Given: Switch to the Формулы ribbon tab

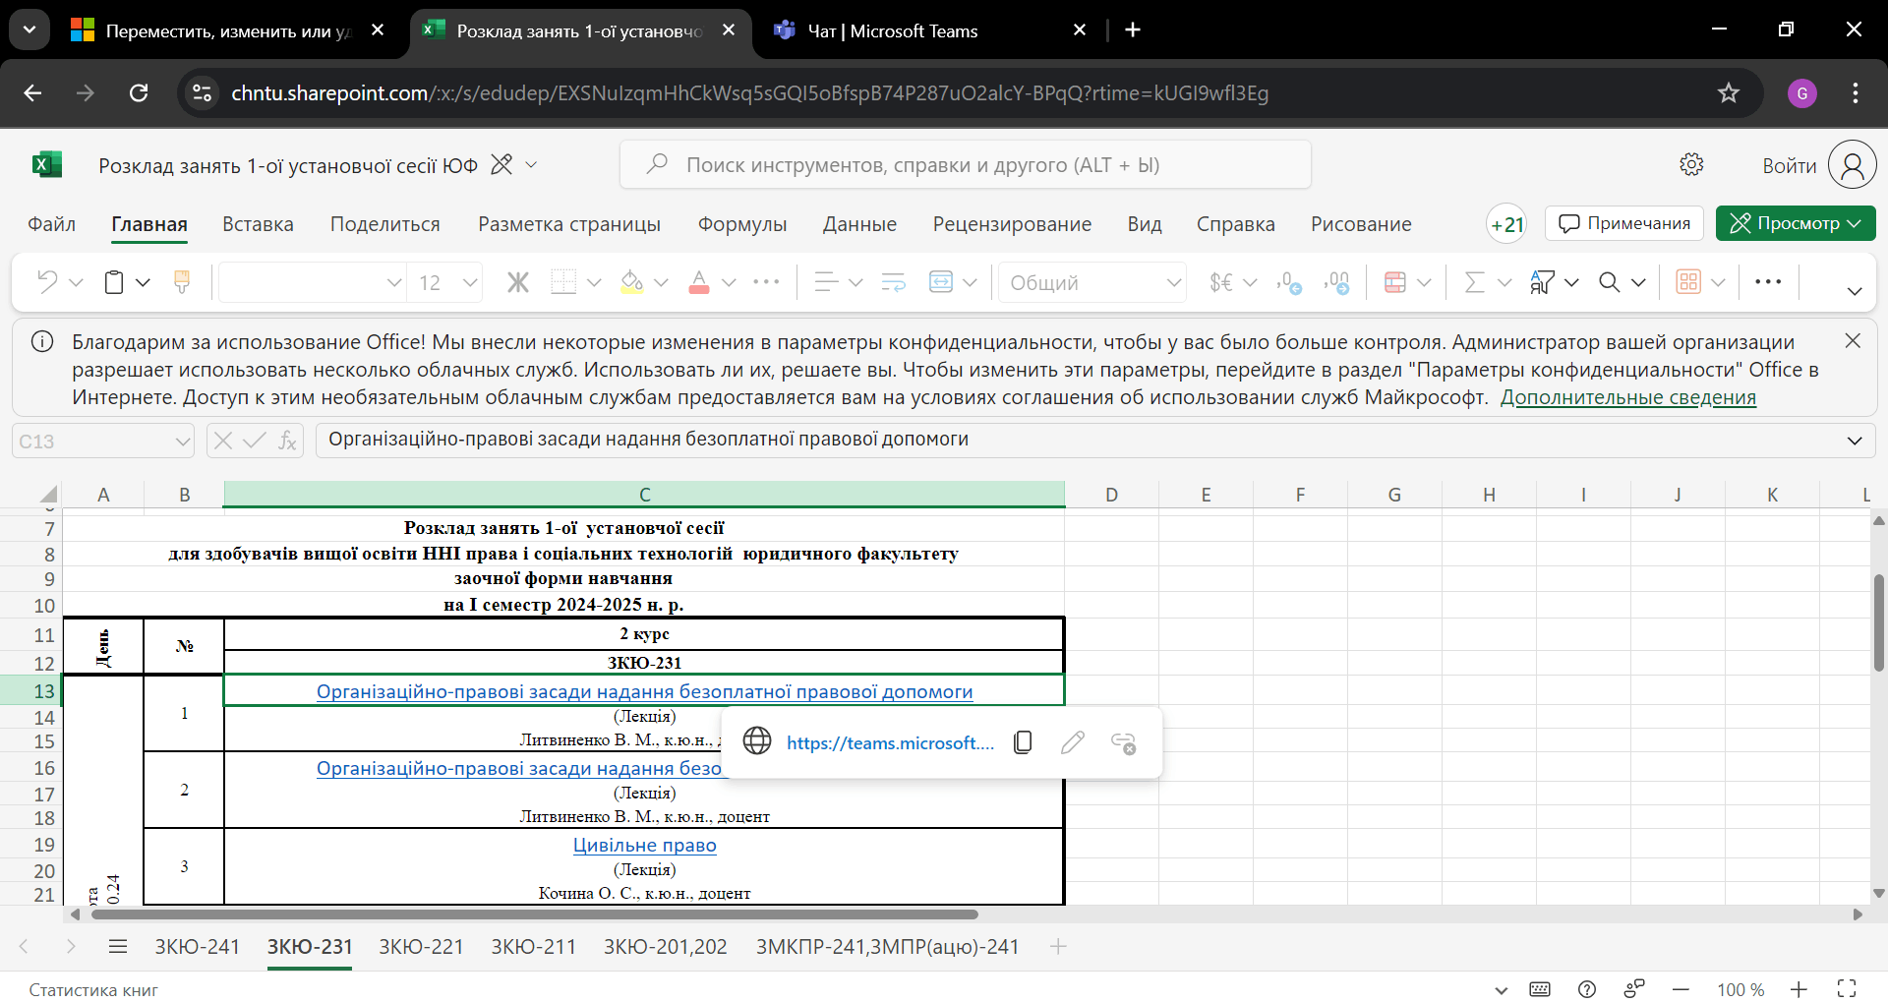Looking at the screenshot, I should tap(742, 224).
